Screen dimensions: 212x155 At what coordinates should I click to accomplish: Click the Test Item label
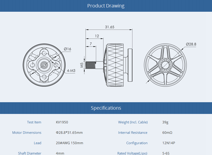coord(34,122)
